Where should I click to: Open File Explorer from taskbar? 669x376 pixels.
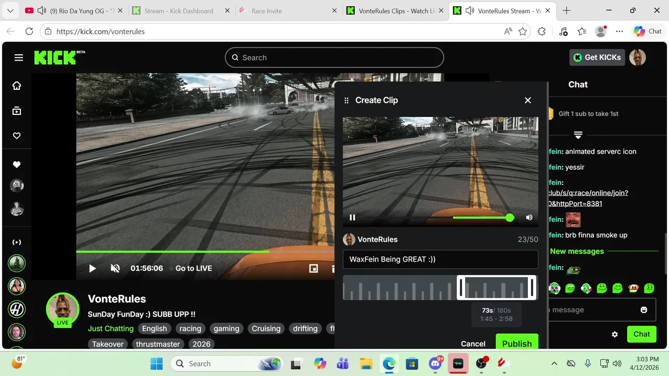[x=366, y=363]
